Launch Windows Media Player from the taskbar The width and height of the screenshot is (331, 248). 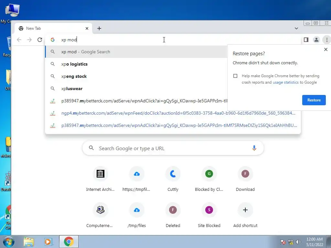click(48, 242)
